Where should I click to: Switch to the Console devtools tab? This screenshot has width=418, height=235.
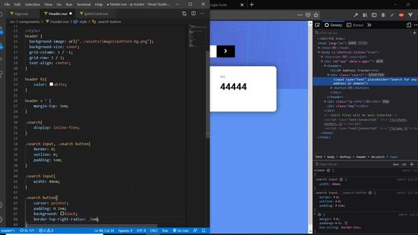[355, 25]
